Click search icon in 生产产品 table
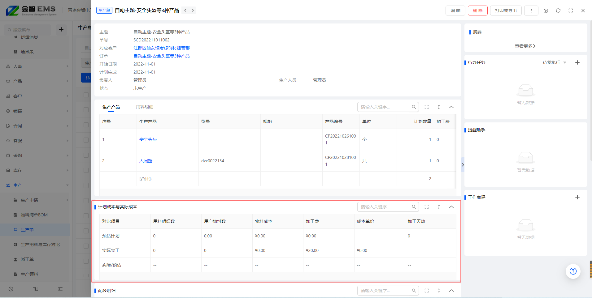 (x=414, y=107)
